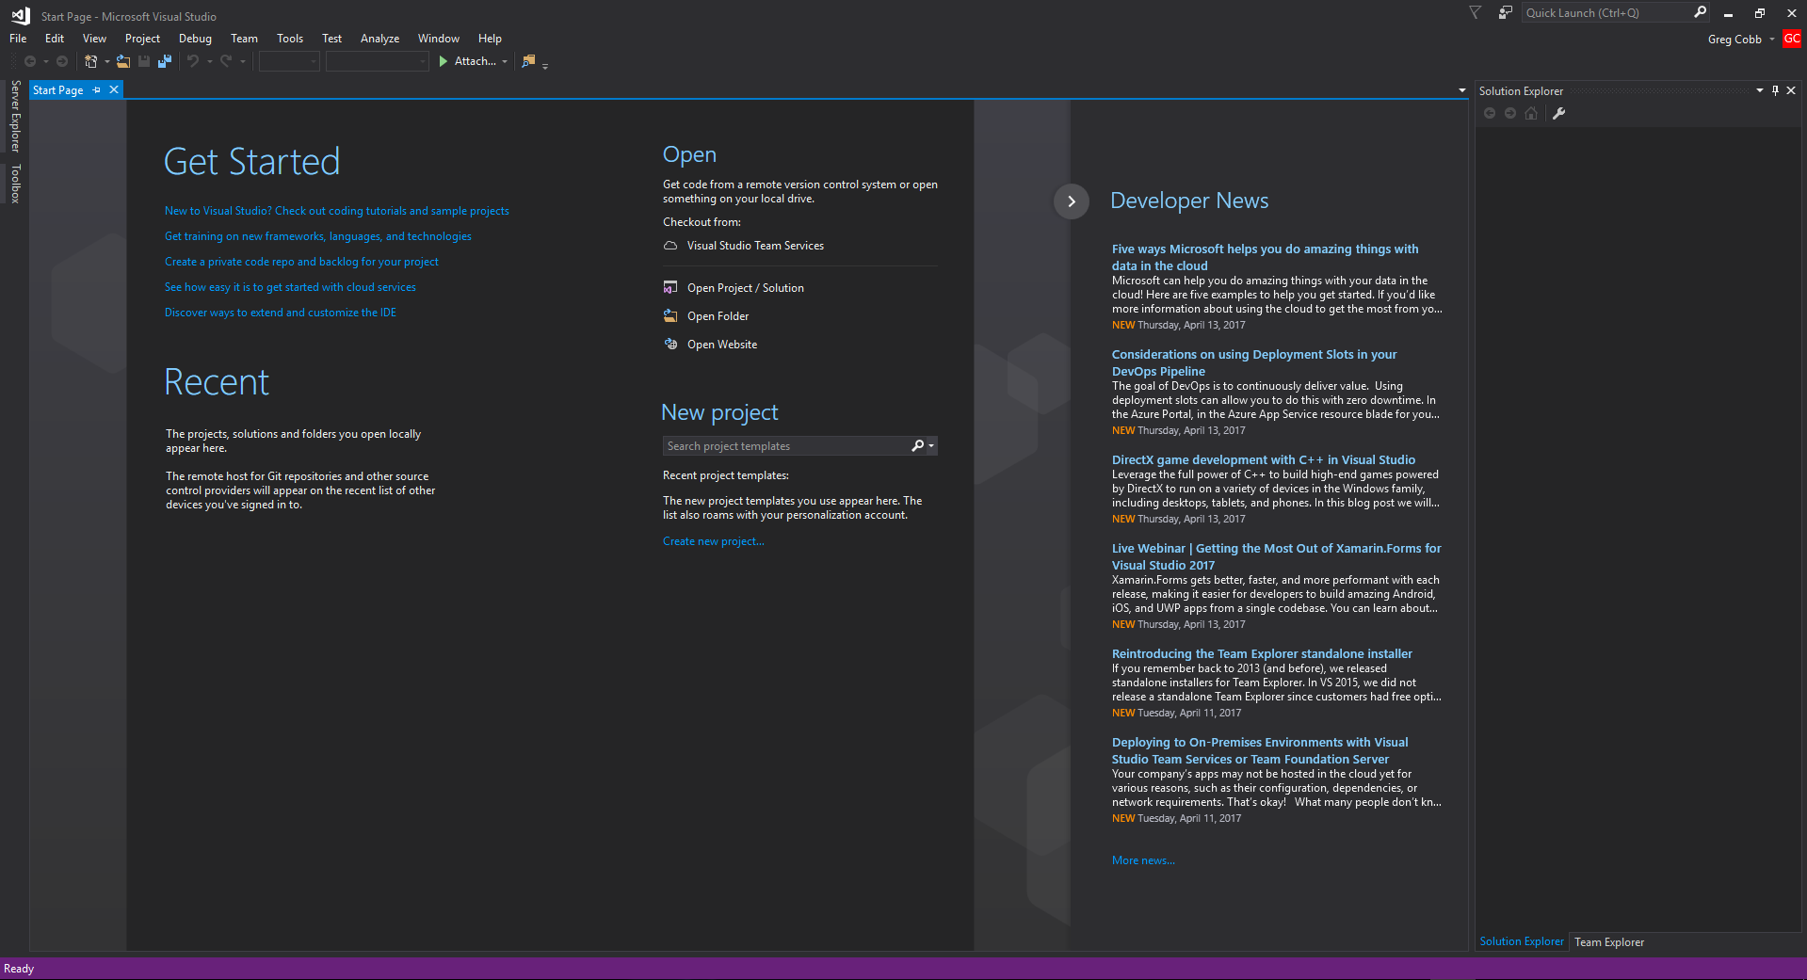
Task: Open the Navigate Backward history dropdown arrow
Action: (x=45, y=62)
